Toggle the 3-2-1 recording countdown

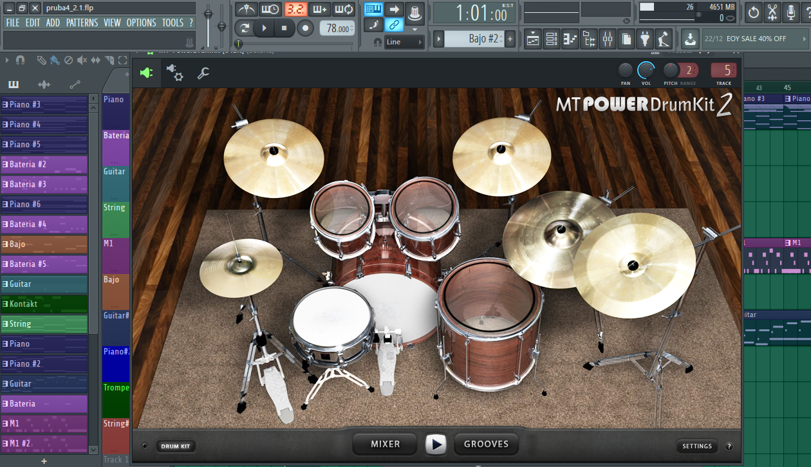[x=295, y=10]
